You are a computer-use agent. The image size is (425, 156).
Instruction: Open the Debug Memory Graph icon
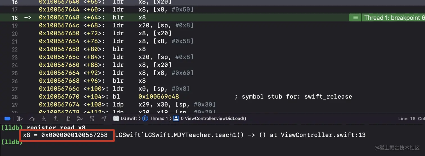80,118
